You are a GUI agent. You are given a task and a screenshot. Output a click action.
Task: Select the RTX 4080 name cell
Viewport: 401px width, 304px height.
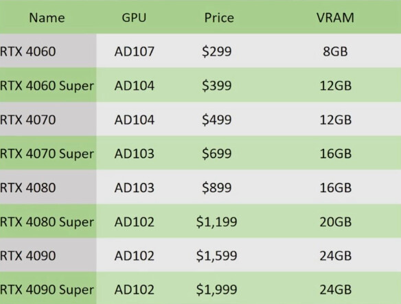point(28,187)
